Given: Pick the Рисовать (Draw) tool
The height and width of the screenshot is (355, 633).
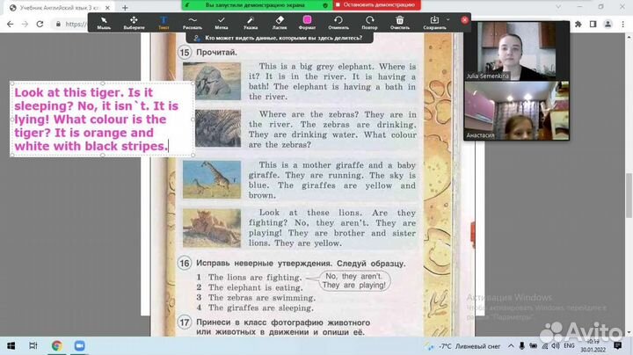Looking at the screenshot, I should [192, 22].
